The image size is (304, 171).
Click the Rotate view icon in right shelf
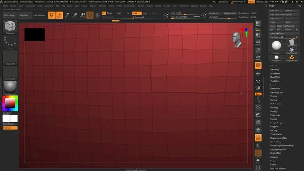[x=258, y=130]
